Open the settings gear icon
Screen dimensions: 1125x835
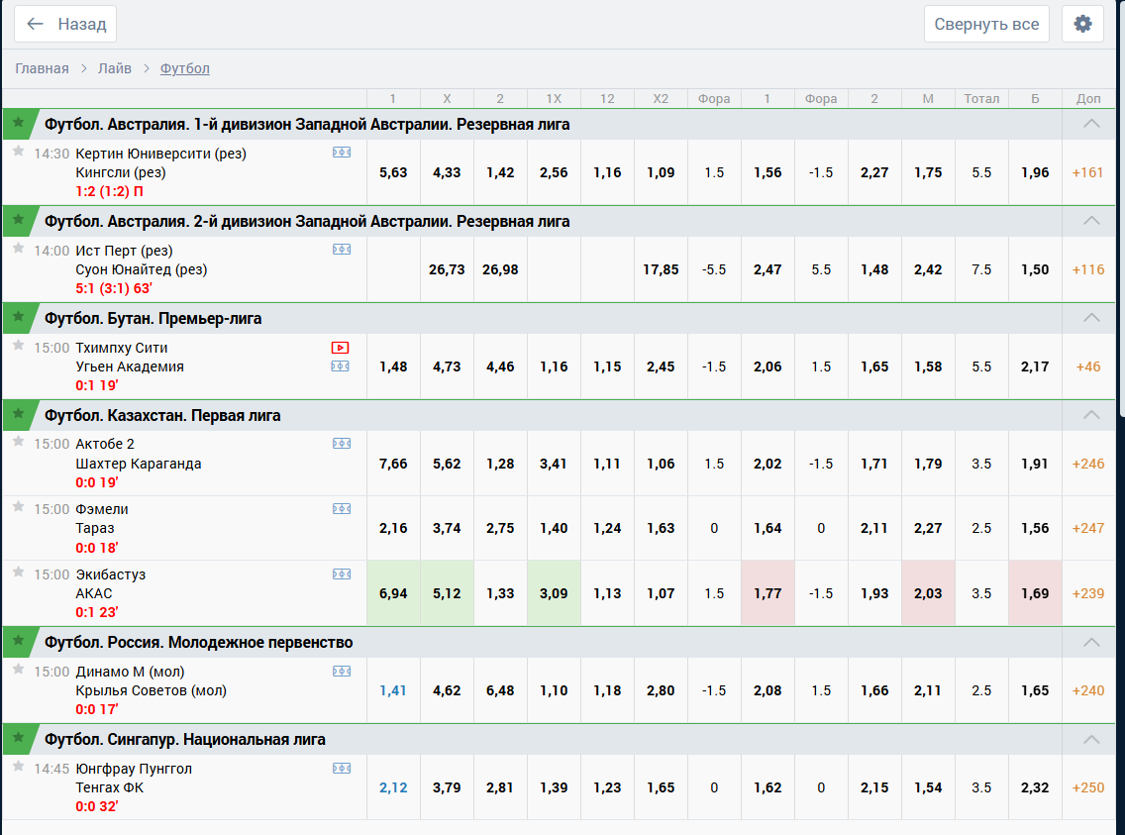[x=1082, y=24]
